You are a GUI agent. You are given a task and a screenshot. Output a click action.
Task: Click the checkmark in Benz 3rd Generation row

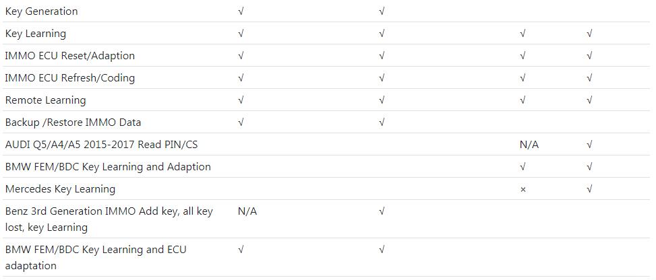coord(382,211)
